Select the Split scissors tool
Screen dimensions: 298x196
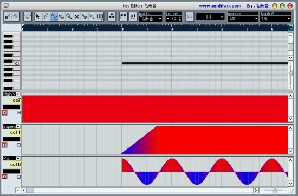[85, 17]
